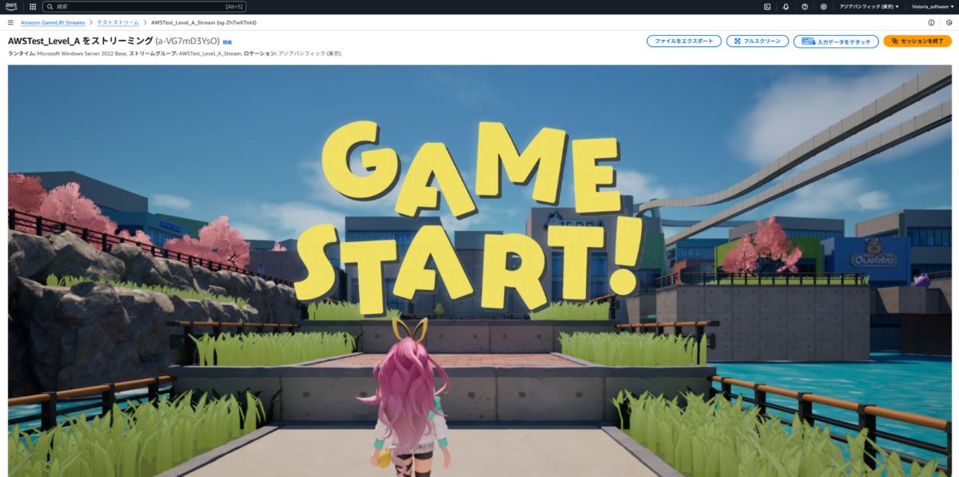959x477 pixels.
Task: Open the notifications bell
Action: tap(786, 6)
